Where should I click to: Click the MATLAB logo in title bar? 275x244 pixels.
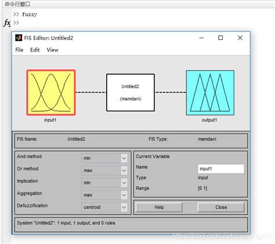tap(19, 38)
